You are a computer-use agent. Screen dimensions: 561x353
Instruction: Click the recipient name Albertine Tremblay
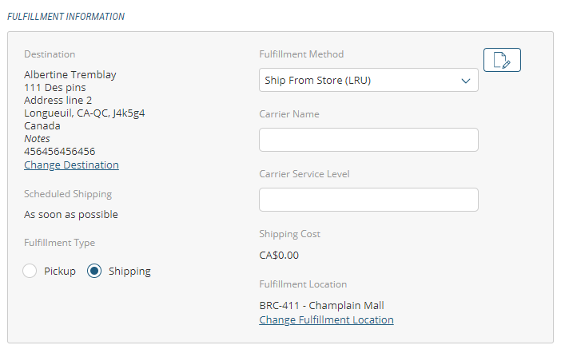pyautogui.click(x=70, y=75)
